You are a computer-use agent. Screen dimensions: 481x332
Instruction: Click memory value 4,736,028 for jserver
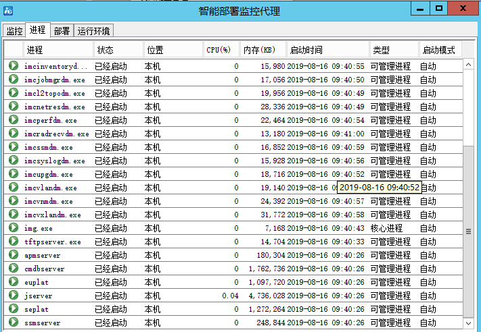pyautogui.click(x=267, y=296)
